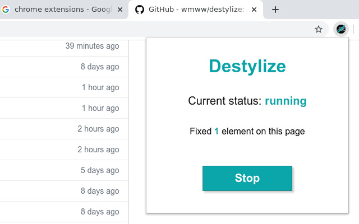
Task: Close the GitHub wmww/destylize tab
Action: (x=254, y=10)
